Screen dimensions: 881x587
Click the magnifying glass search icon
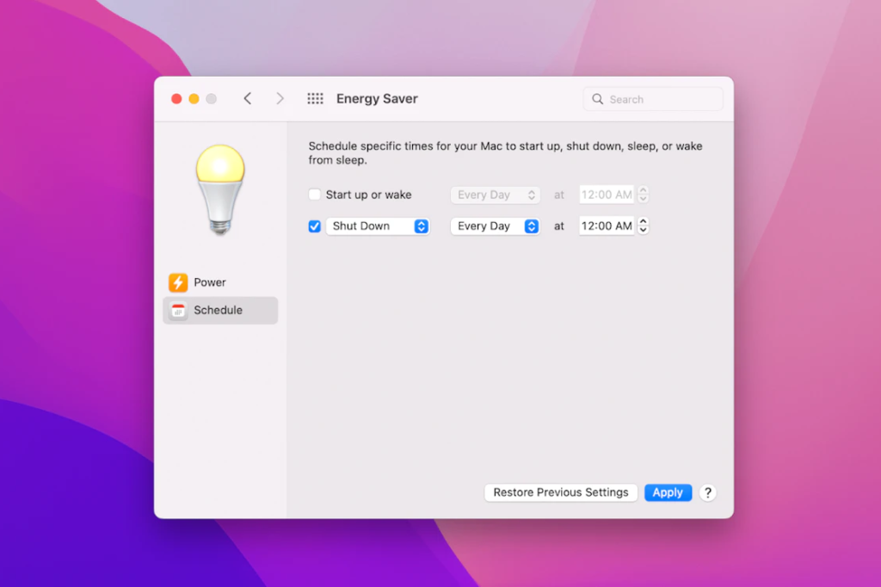click(x=597, y=99)
